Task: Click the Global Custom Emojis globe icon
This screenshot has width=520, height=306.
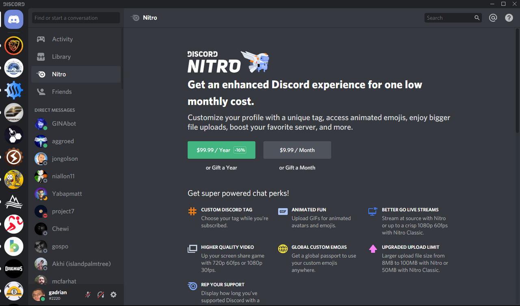Action: pyautogui.click(x=283, y=249)
